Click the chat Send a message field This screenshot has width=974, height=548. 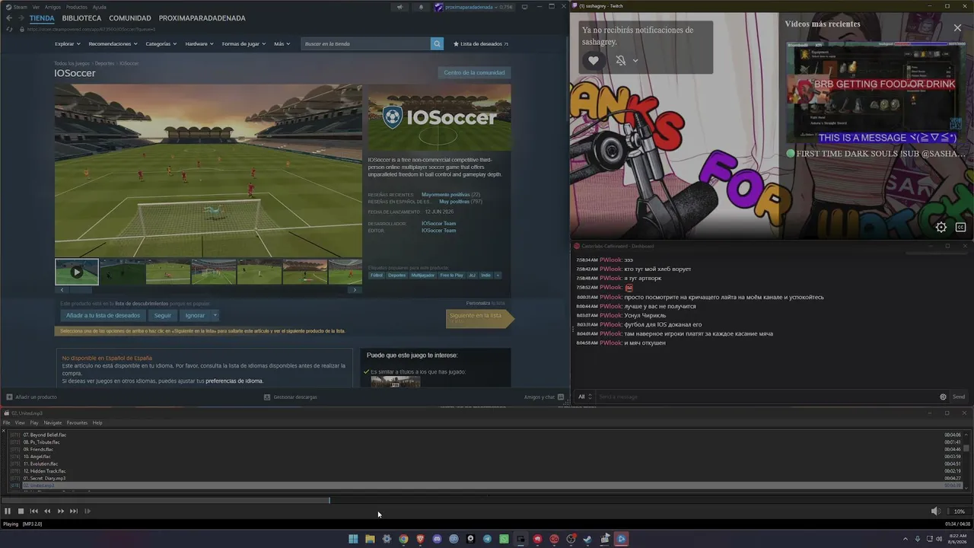coord(766,397)
